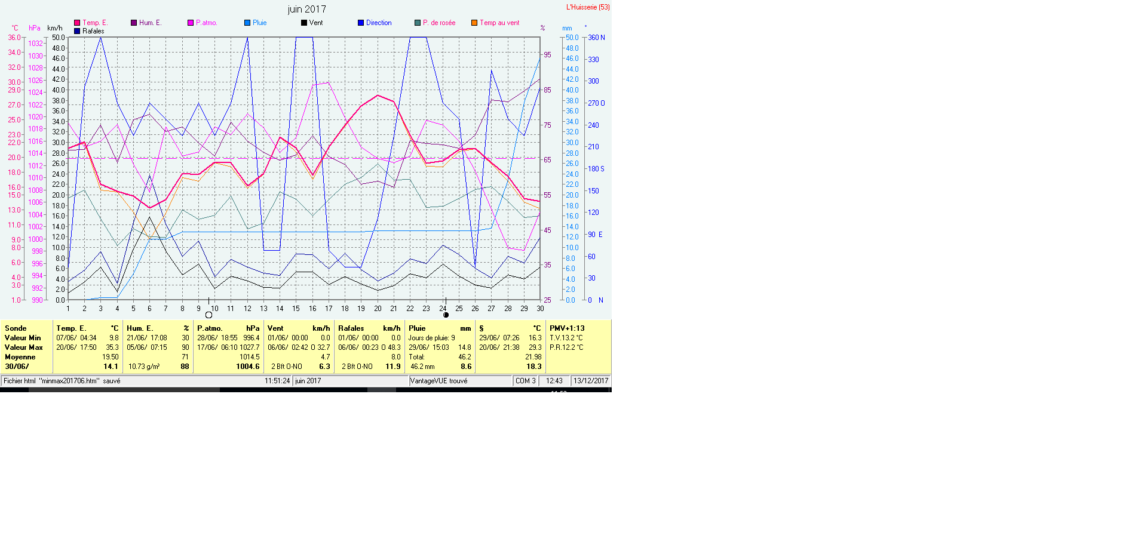Click the 360 N direction axis label
The width and height of the screenshot is (1147, 557).
point(596,38)
